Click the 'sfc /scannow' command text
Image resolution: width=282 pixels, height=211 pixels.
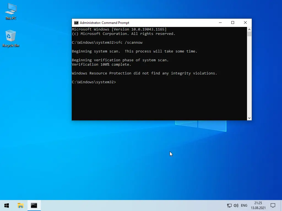tap(129, 43)
